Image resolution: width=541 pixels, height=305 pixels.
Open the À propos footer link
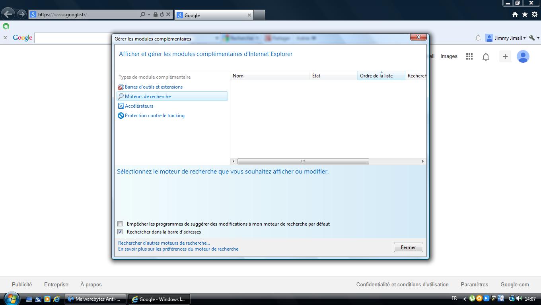pyautogui.click(x=91, y=284)
